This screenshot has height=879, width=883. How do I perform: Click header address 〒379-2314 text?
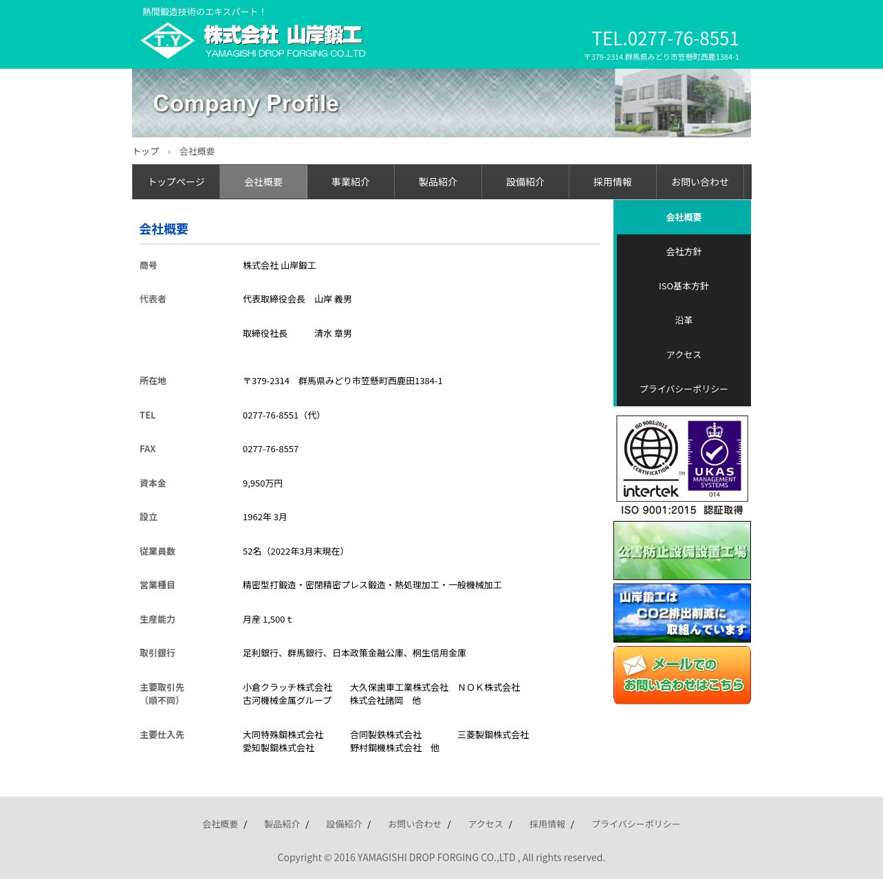(662, 57)
